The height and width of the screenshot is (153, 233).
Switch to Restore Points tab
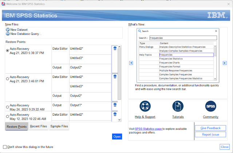pos(16,127)
